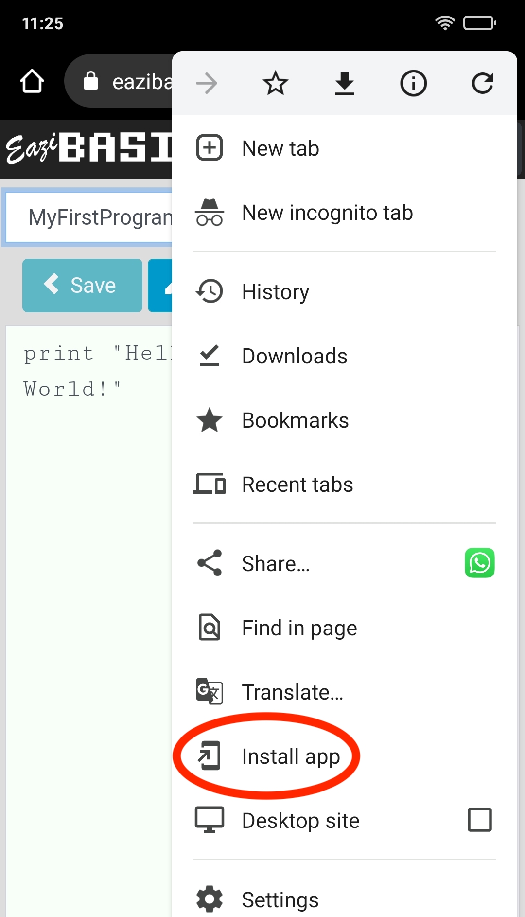Choose Find in page
The image size is (525, 917).
tap(299, 628)
